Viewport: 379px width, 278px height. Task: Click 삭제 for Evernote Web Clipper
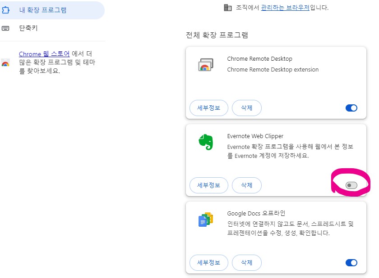click(247, 185)
